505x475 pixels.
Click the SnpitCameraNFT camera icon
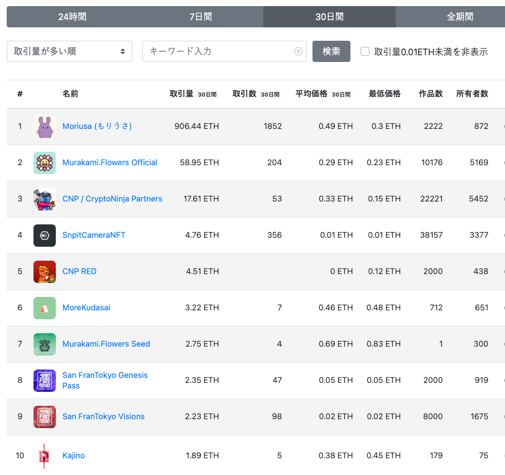point(45,236)
